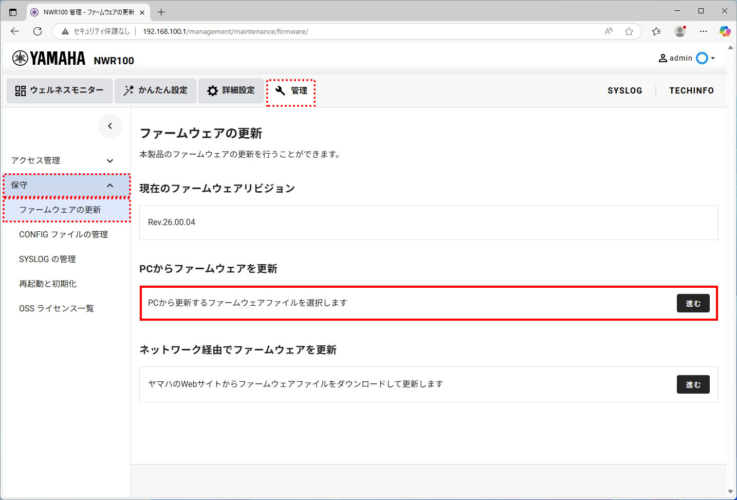Select the ウェルネスモニター monitor icon tab
Screen dimensions: 737x500
click(20, 90)
